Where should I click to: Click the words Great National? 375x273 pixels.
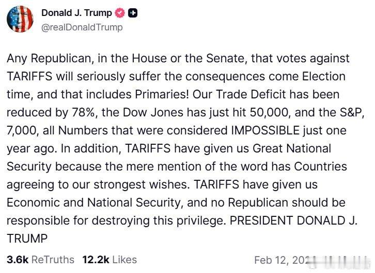click(291, 149)
